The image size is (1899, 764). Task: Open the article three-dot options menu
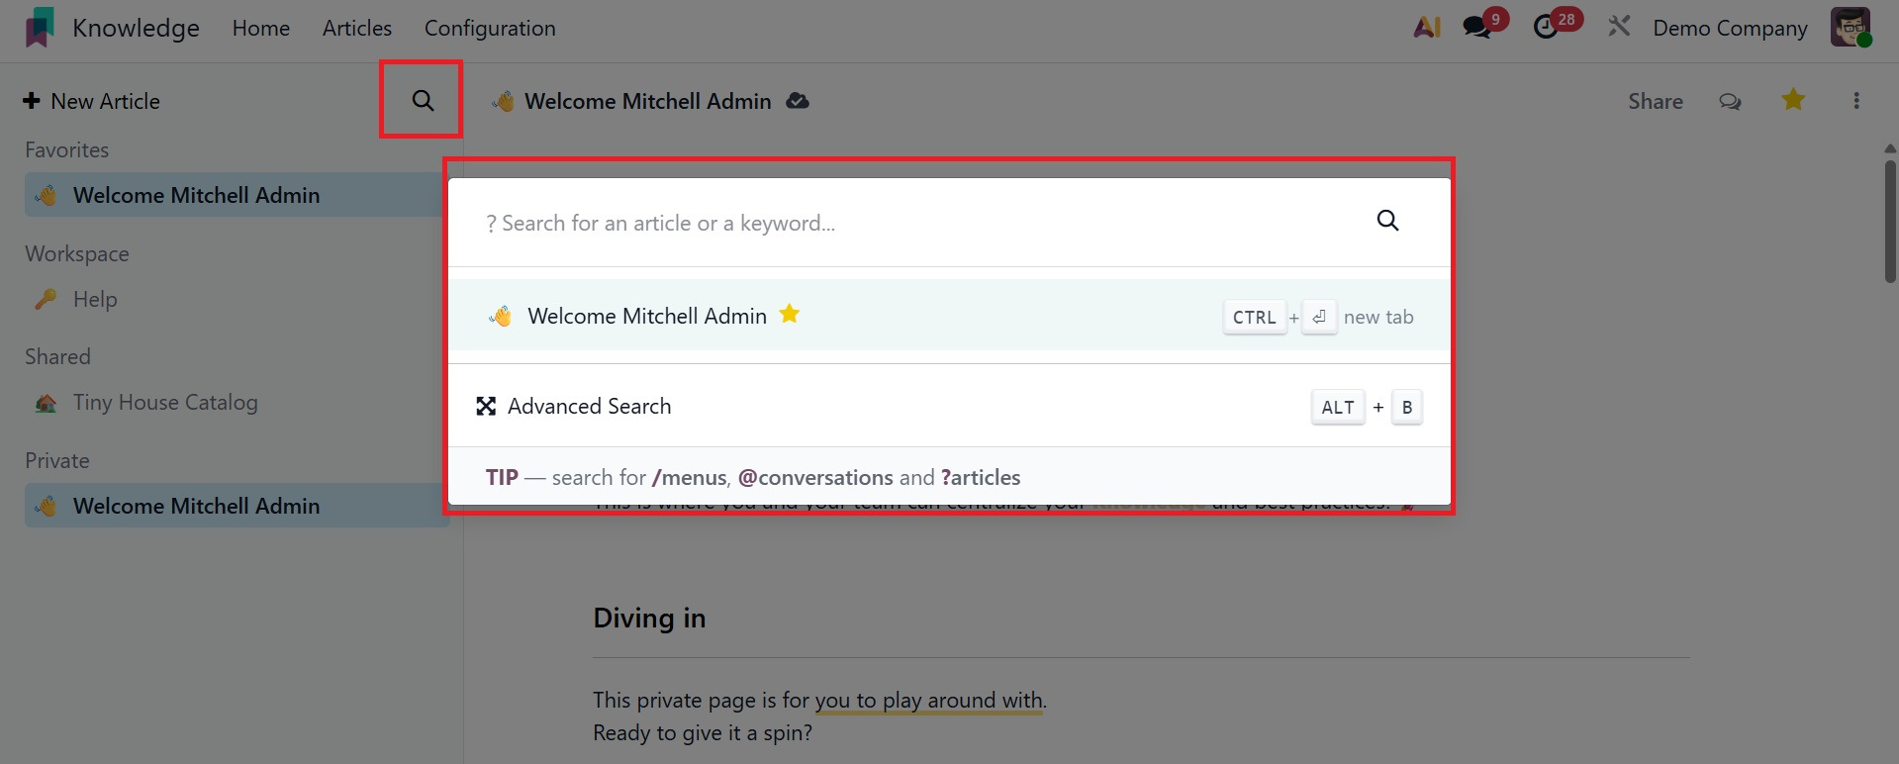(x=1855, y=101)
